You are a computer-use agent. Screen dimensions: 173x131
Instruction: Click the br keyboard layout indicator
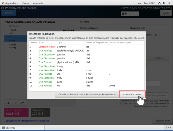[x=130, y=14]
